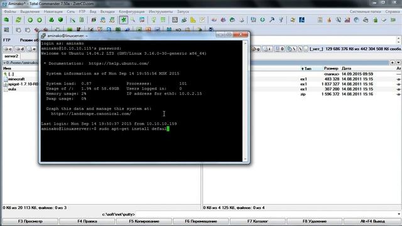The image size is (402, 226).
Task: Open the right panel directory history dropdown arrow
Action: pyautogui.click(x=398, y=63)
